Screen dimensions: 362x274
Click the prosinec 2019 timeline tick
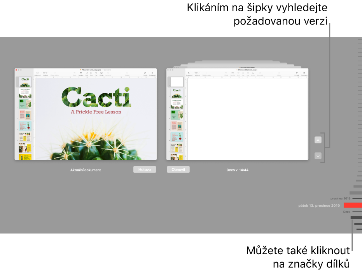[x=357, y=199]
